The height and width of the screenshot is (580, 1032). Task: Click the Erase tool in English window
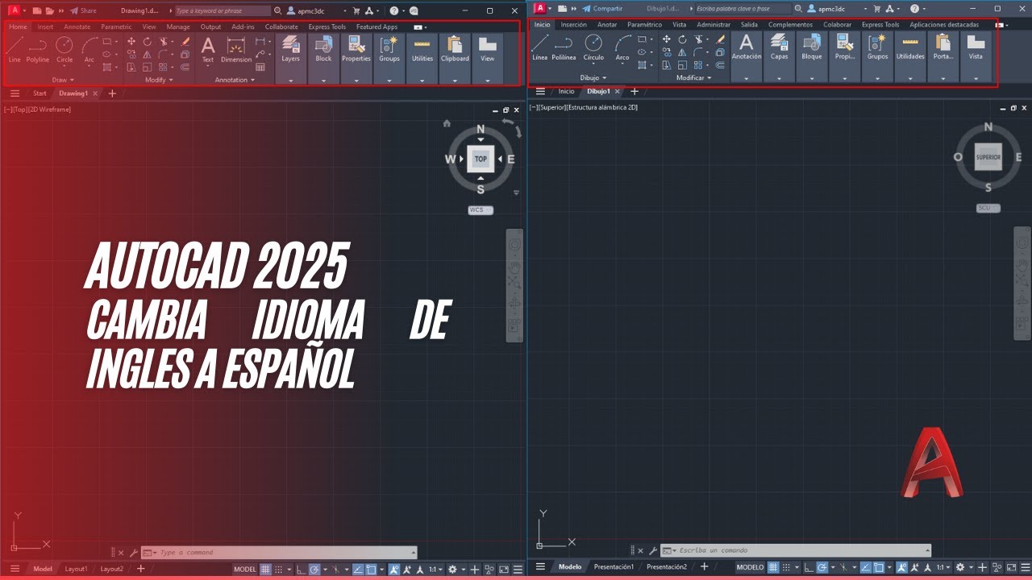pos(185,41)
